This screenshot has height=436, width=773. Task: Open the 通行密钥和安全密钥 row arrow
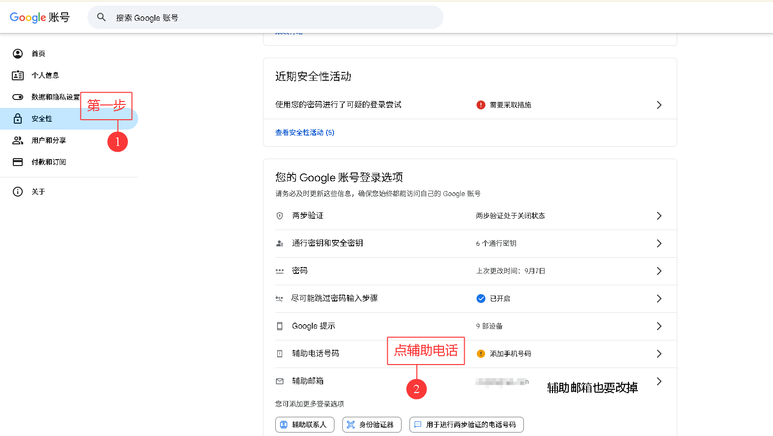coord(659,243)
